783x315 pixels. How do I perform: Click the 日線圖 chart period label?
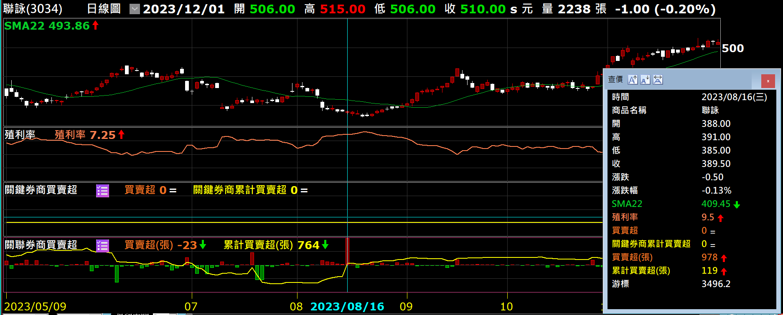pyautogui.click(x=104, y=9)
